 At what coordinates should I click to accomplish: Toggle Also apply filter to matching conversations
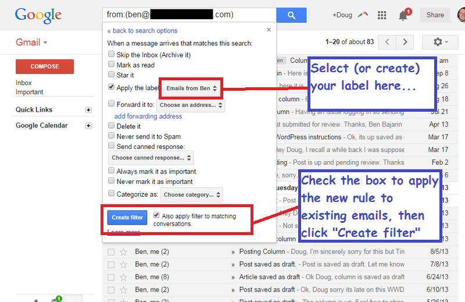pos(156,215)
